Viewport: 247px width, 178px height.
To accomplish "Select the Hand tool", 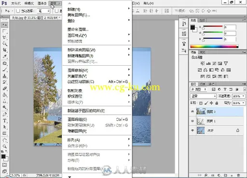I will (x=5, y=140).
